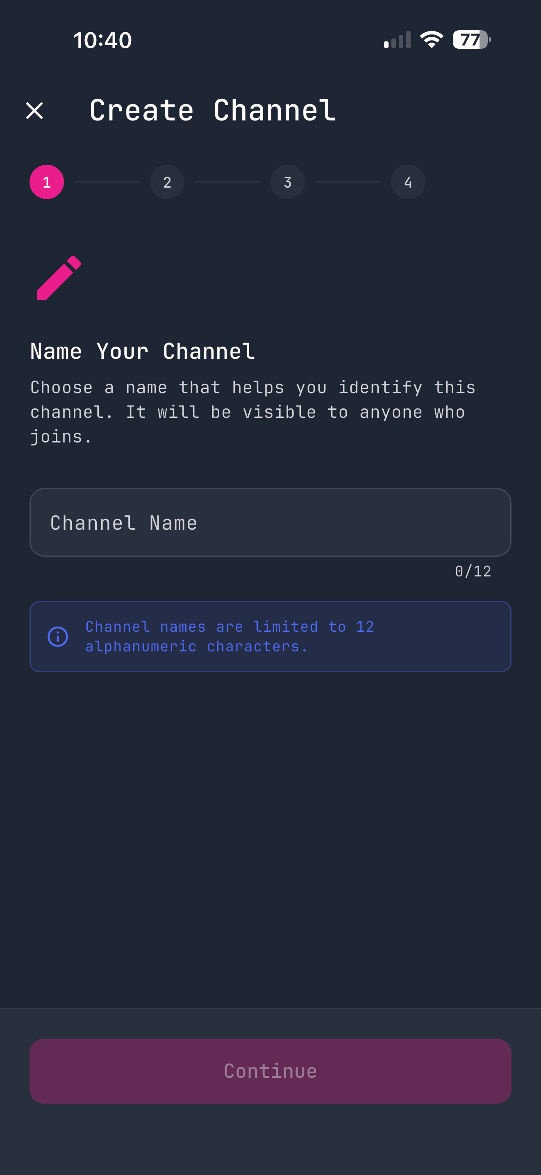
Task: Tap the active step 1 badge
Action: [x=47, y=181]
